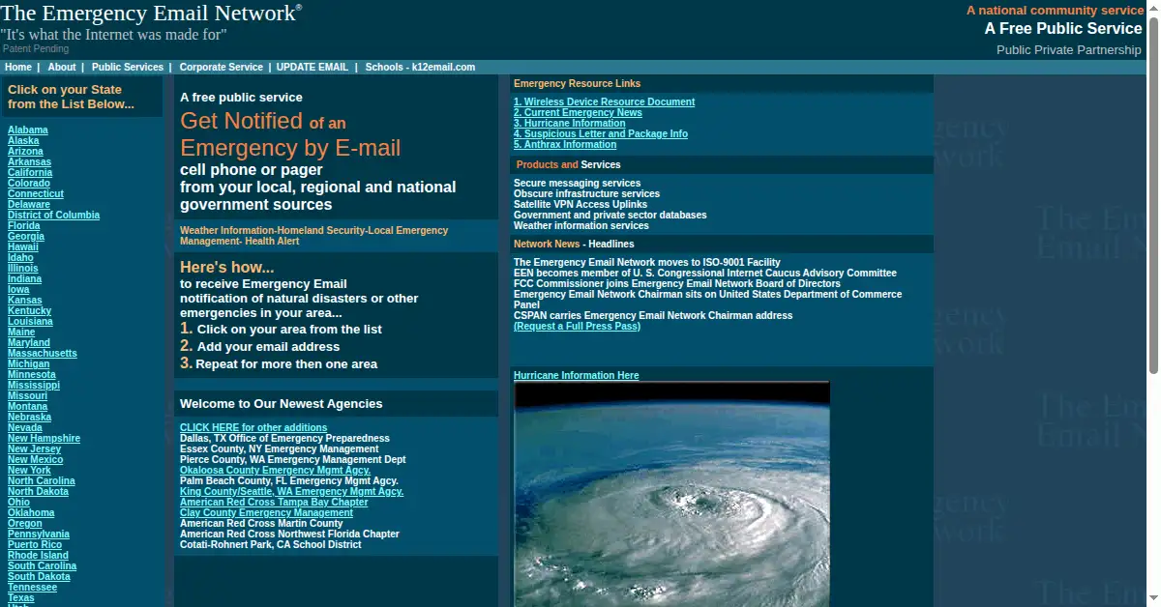Screen dimensions: 1161x607
Task: Open the Nevada link
Action: pyautogui.click(x=25, y=427)
